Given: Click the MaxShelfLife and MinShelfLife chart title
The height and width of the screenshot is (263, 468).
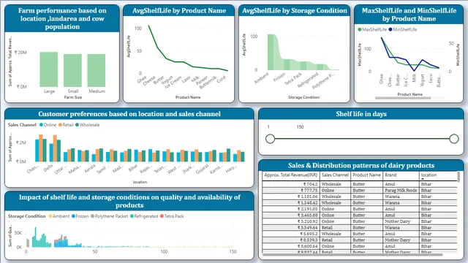Looking at the screenshot, I should (x=409, y=15).
